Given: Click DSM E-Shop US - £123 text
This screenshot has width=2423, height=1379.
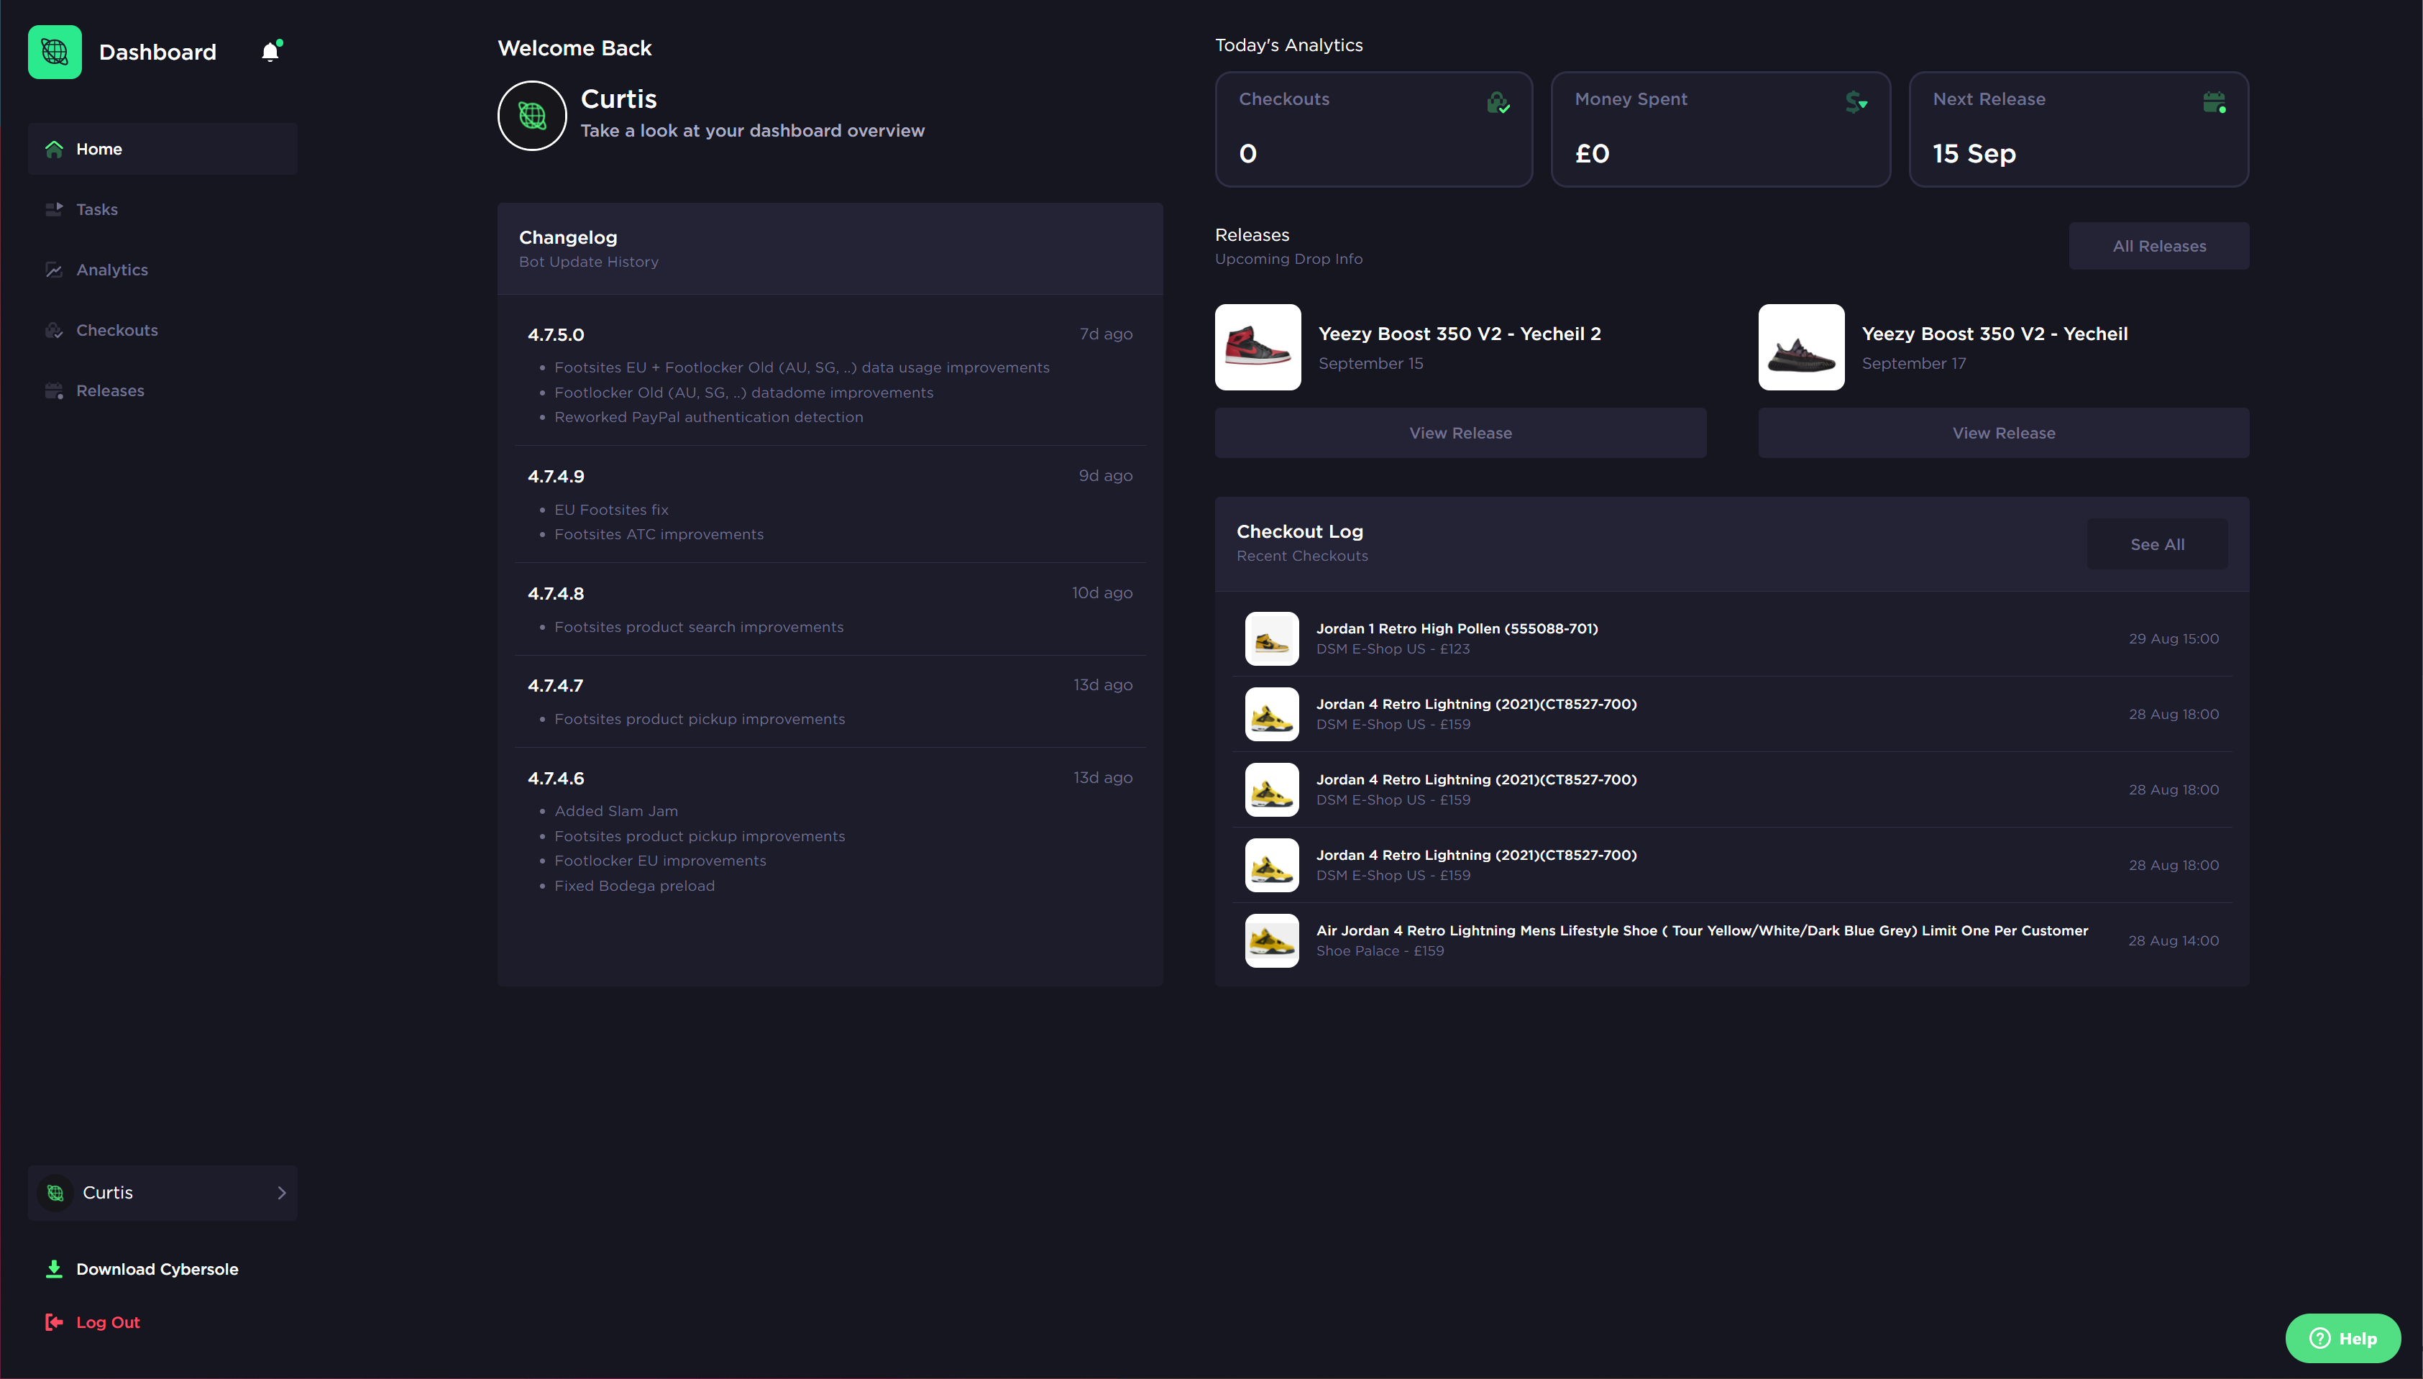Looking at the screenshot, I should pos(1393,649).
